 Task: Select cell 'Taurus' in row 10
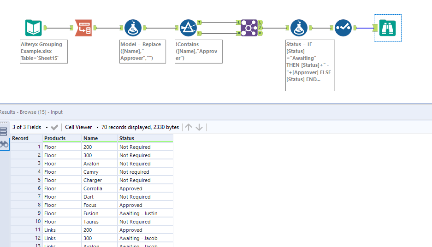(x=100, y=222)
